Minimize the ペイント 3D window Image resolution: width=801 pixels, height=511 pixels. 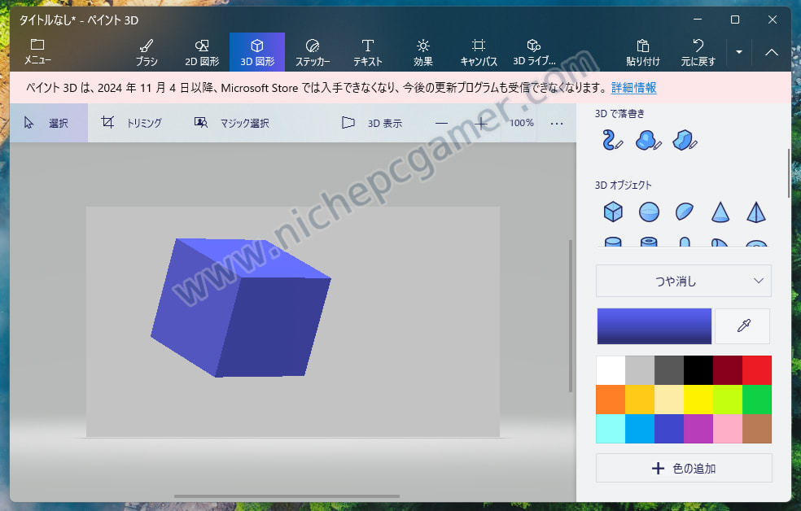click(x=698, y=20)
